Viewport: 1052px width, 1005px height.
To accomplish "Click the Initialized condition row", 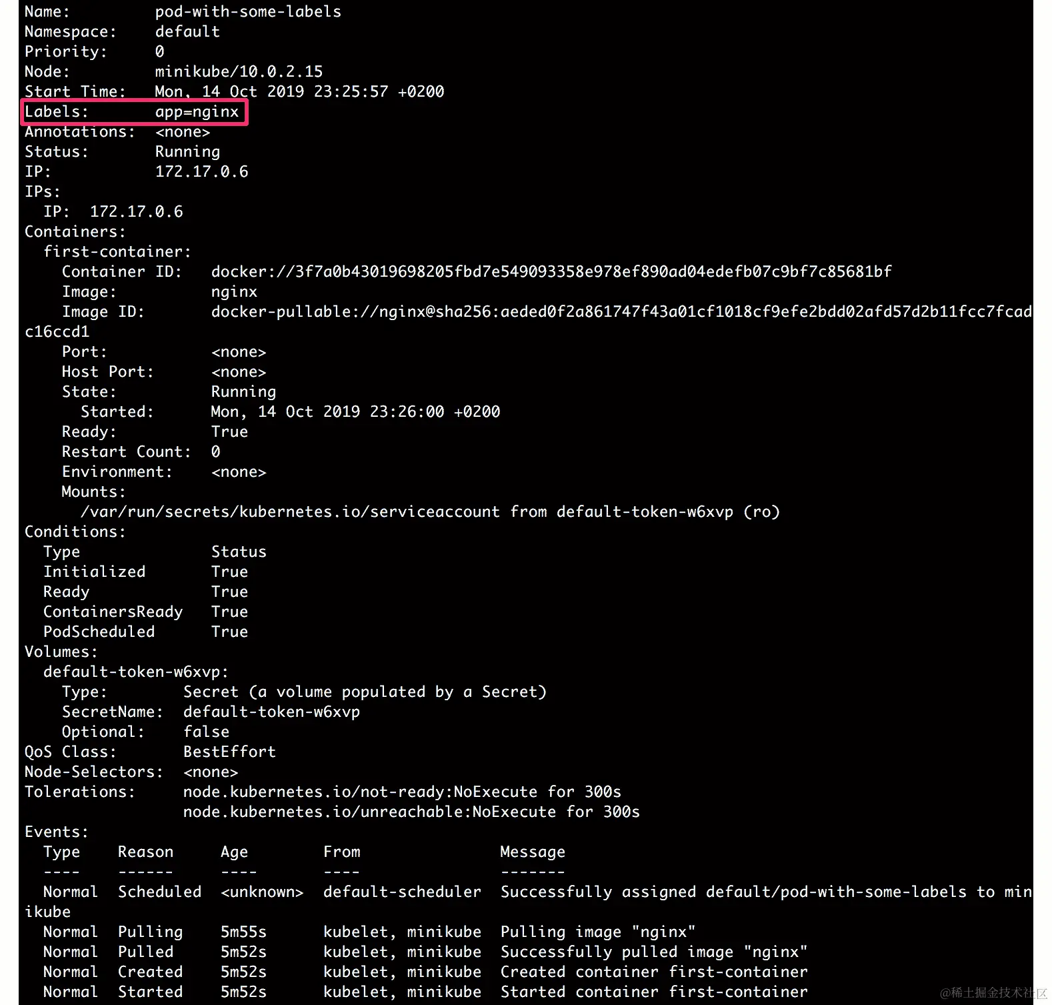I will [x=145, y=572].
